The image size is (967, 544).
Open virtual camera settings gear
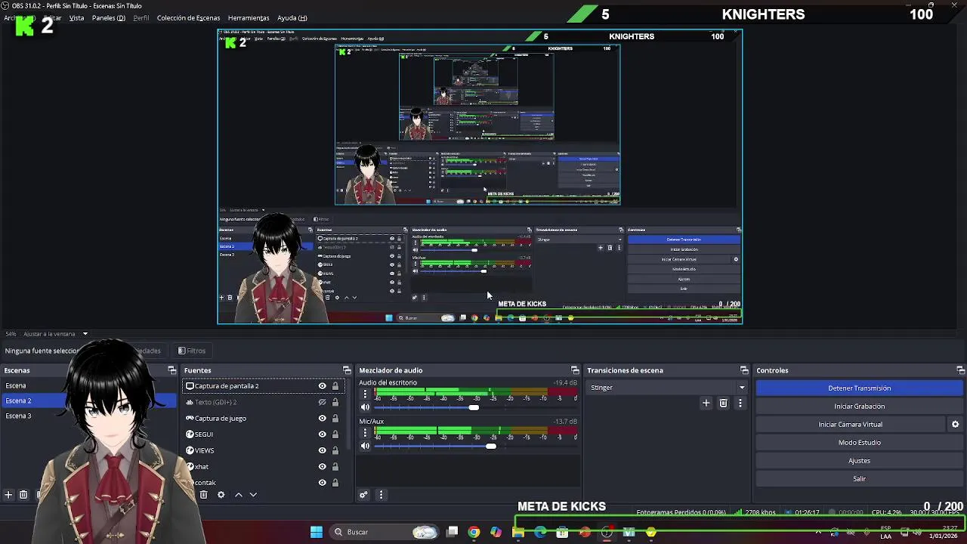click(x=955, y=425)
